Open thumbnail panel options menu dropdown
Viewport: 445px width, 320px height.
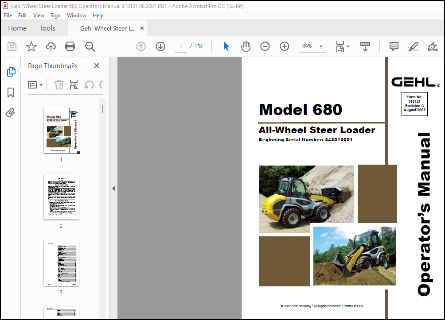35,85
